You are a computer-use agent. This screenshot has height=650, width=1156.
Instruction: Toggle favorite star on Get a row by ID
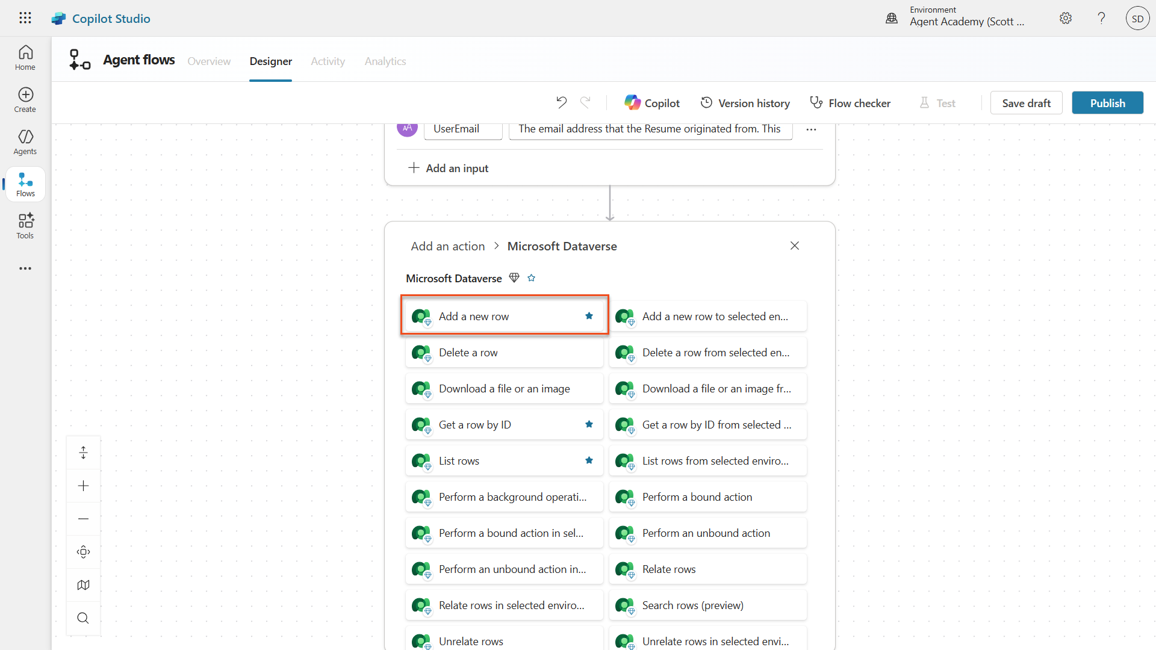coord(589,424)
